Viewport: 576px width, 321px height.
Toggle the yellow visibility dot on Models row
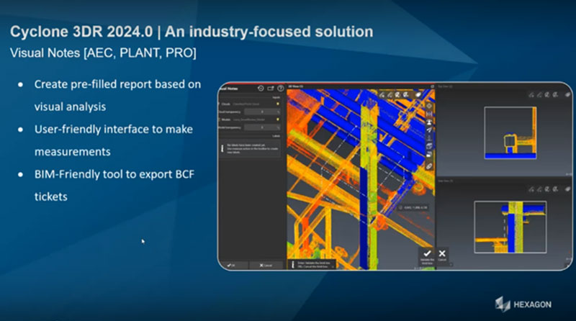278,119
